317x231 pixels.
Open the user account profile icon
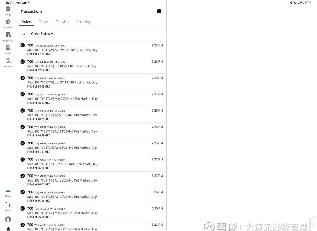[8, 219]
